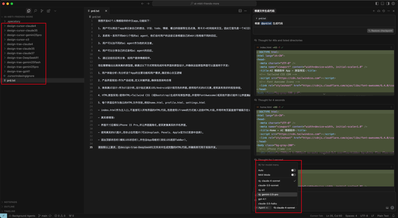Expand the index.html code block
Image resolution: width=398 pixels, height=218 pixels.
pos(324,94)
